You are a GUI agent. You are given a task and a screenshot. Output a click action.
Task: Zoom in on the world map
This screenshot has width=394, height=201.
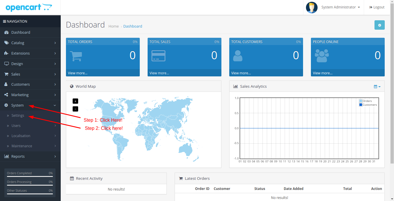(x=75, y=101)
